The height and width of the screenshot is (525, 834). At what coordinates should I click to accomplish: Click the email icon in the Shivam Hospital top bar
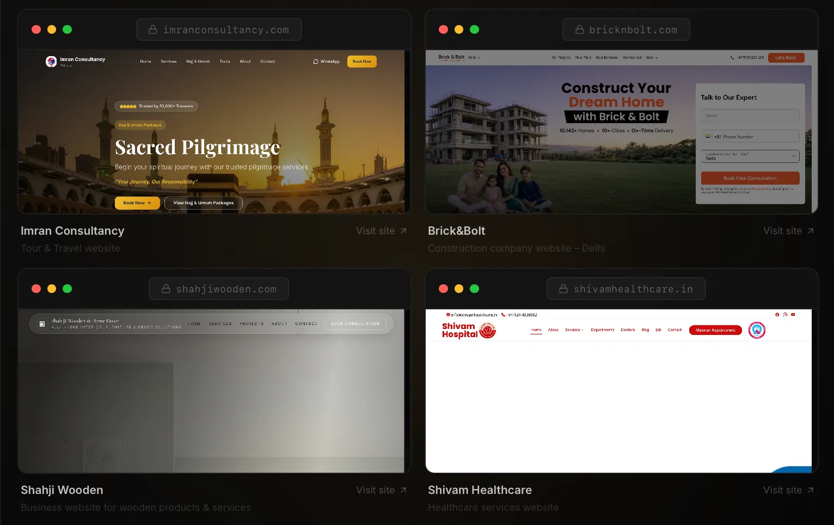(448, 315)
